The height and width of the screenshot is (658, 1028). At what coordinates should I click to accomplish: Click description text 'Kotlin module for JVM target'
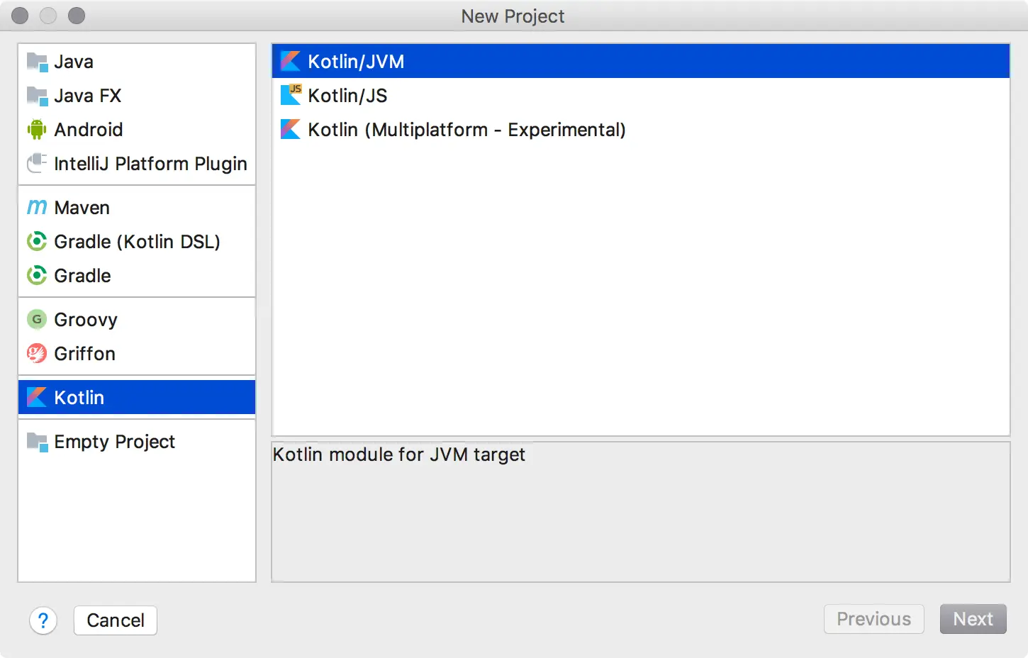(399, 455)
